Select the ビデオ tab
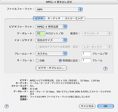118x112 pixels. (x=39, y=18)
